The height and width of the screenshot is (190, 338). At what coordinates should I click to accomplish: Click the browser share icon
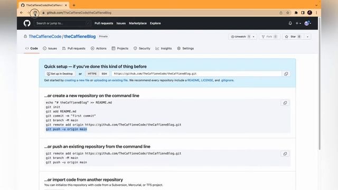281,13
